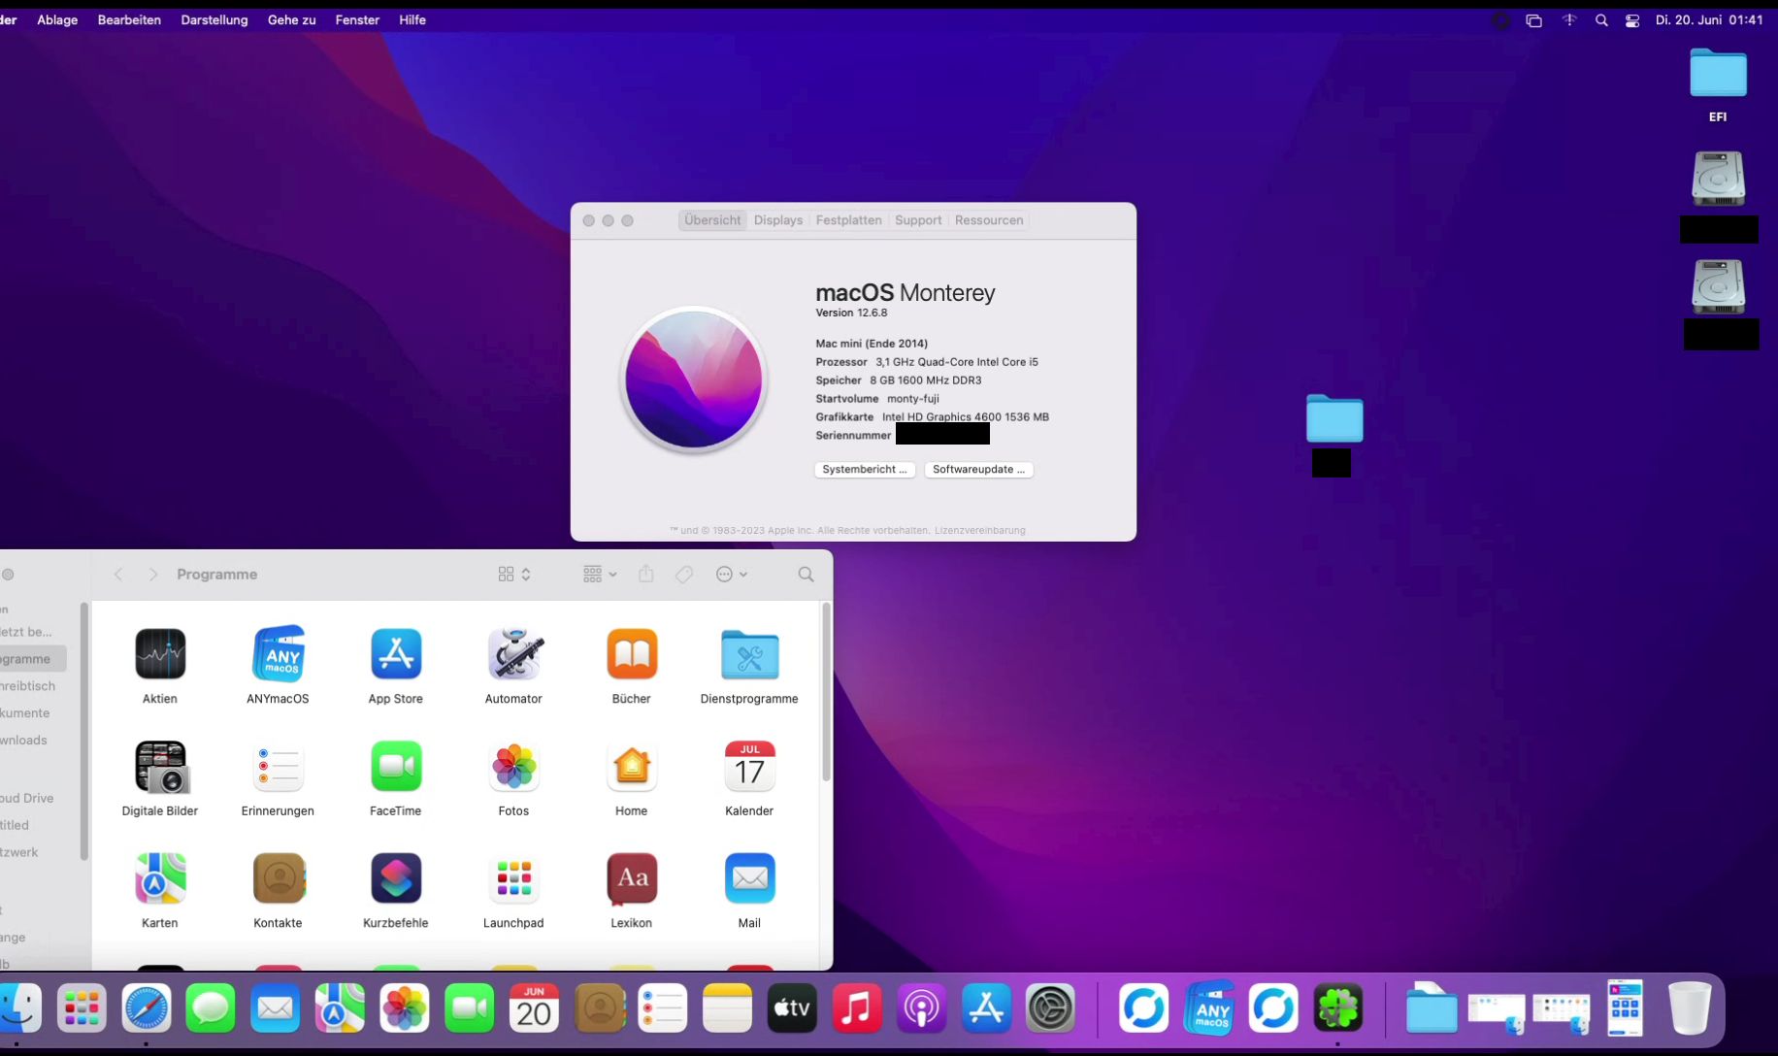Click the Aktien app icon
Image resolution: width=1778 pixels, height=1056 pixels.
pos(160,654)
